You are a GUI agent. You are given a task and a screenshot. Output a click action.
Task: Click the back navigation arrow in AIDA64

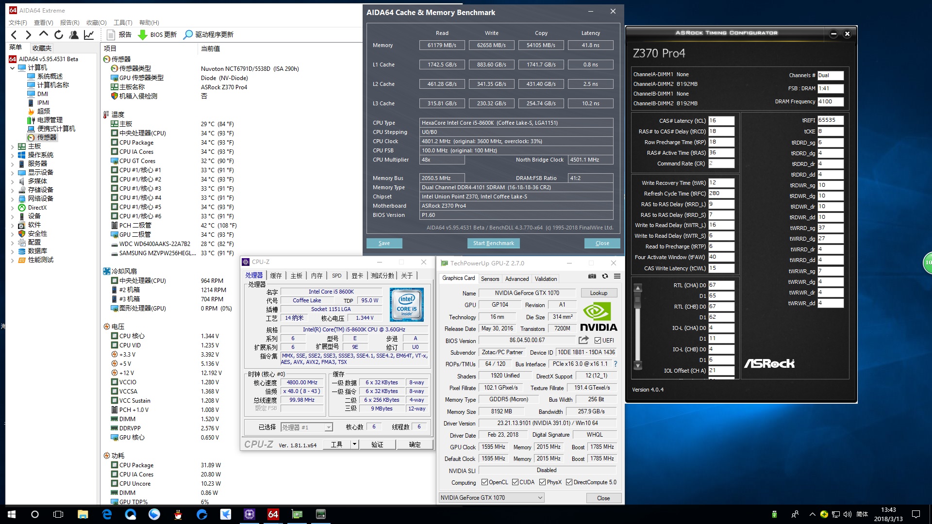pos(14,34)
